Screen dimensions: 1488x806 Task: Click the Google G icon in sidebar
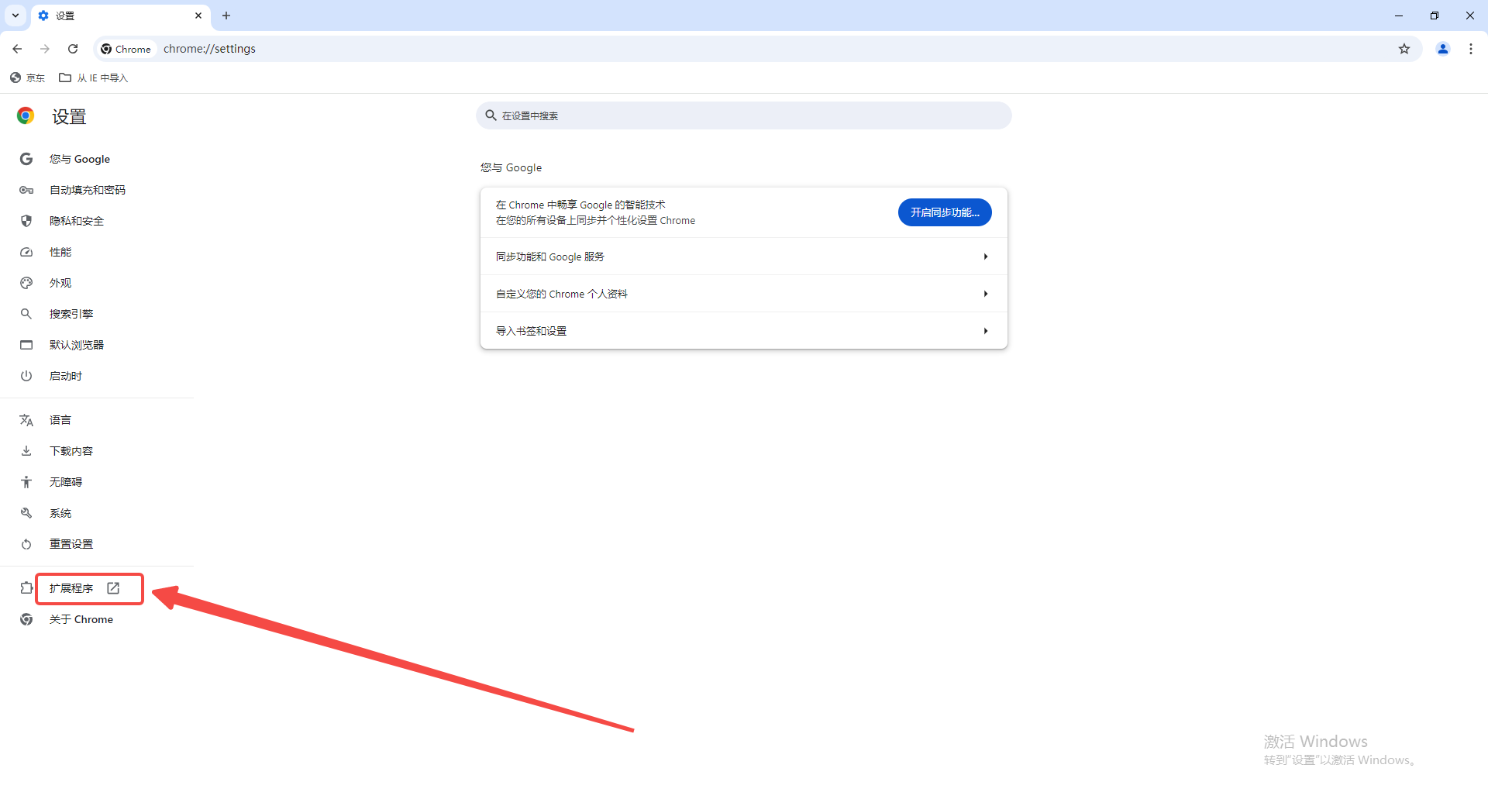(26, 159)
